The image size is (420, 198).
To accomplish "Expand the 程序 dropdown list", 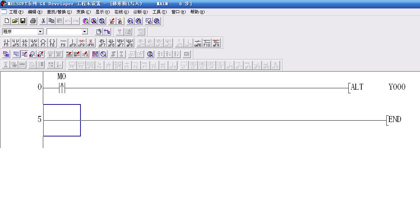I will tap(40, 32).
